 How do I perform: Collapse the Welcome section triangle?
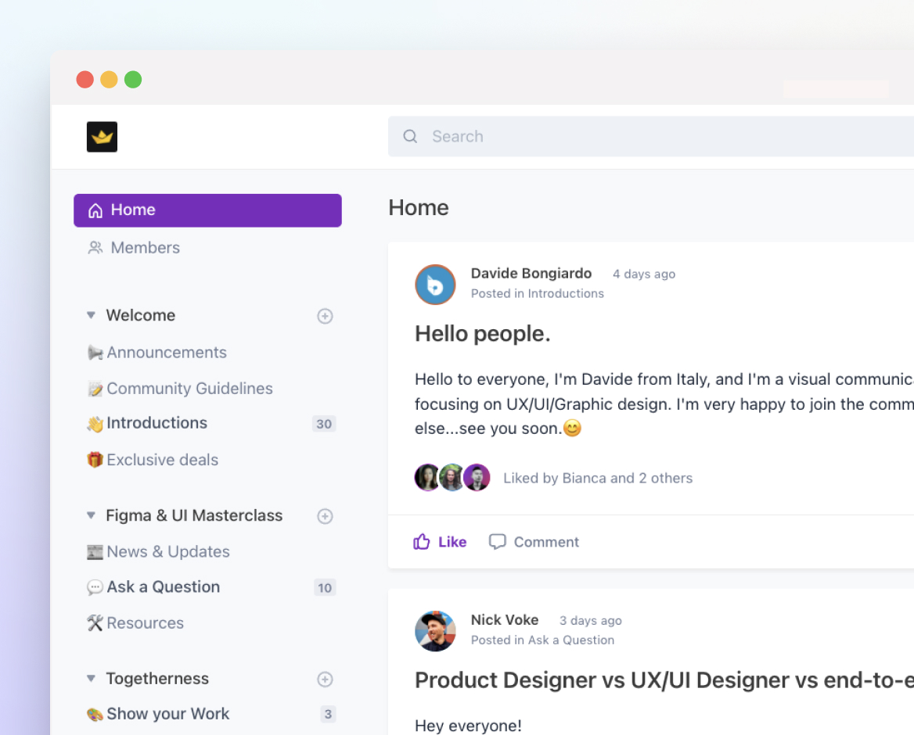(91, 315)
